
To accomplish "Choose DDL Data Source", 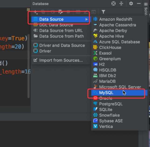I will (x=61, y=25).
